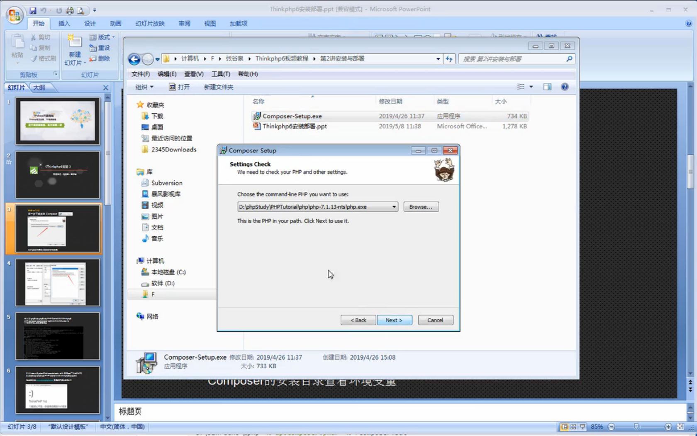697x436 pixels.
Task: Cancel the Composer Setup wizard
Action: (x=436, y=320)
